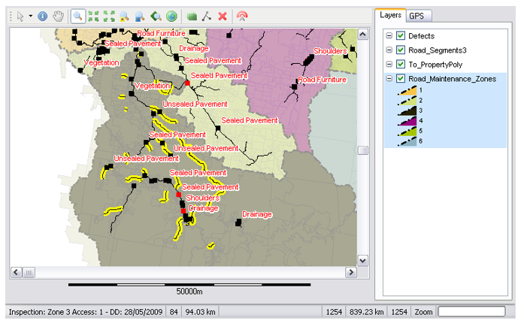521x327 pixels.
Task: Click the green layer icon in toolbar
Action: [192, 15]
